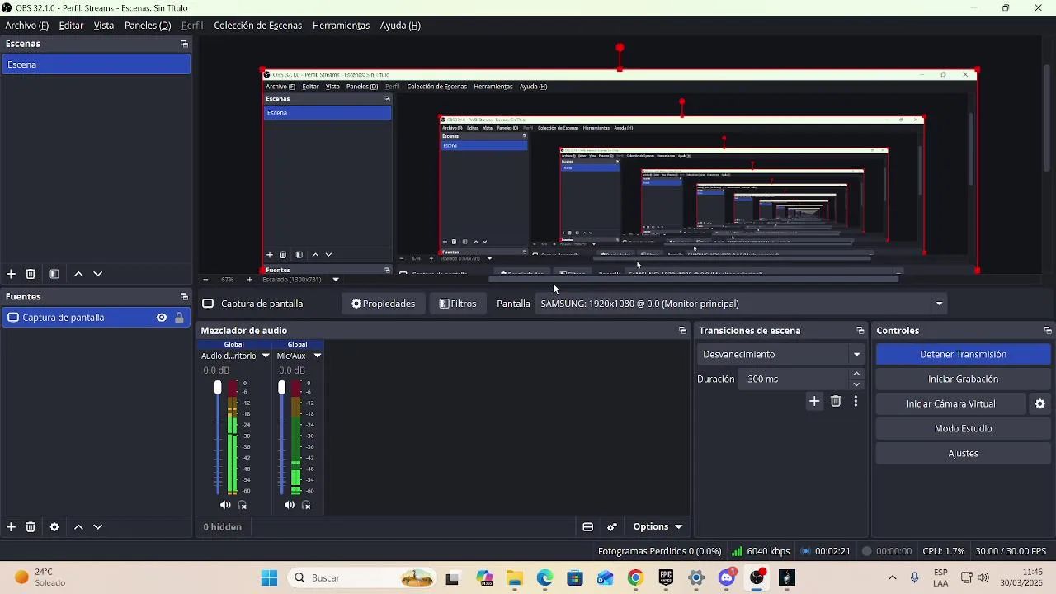Switch audio mixer layout icon
The width and height of the screenshot is (1056, 594).
click(587, 527)
